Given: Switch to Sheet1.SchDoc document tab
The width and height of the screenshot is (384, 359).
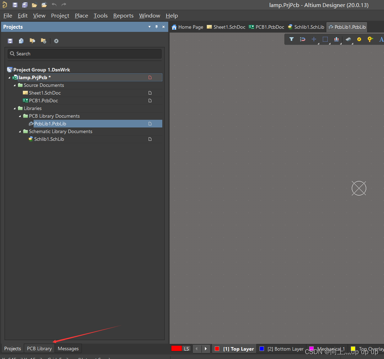Looking at the screenshot, I should click(226, 27).
